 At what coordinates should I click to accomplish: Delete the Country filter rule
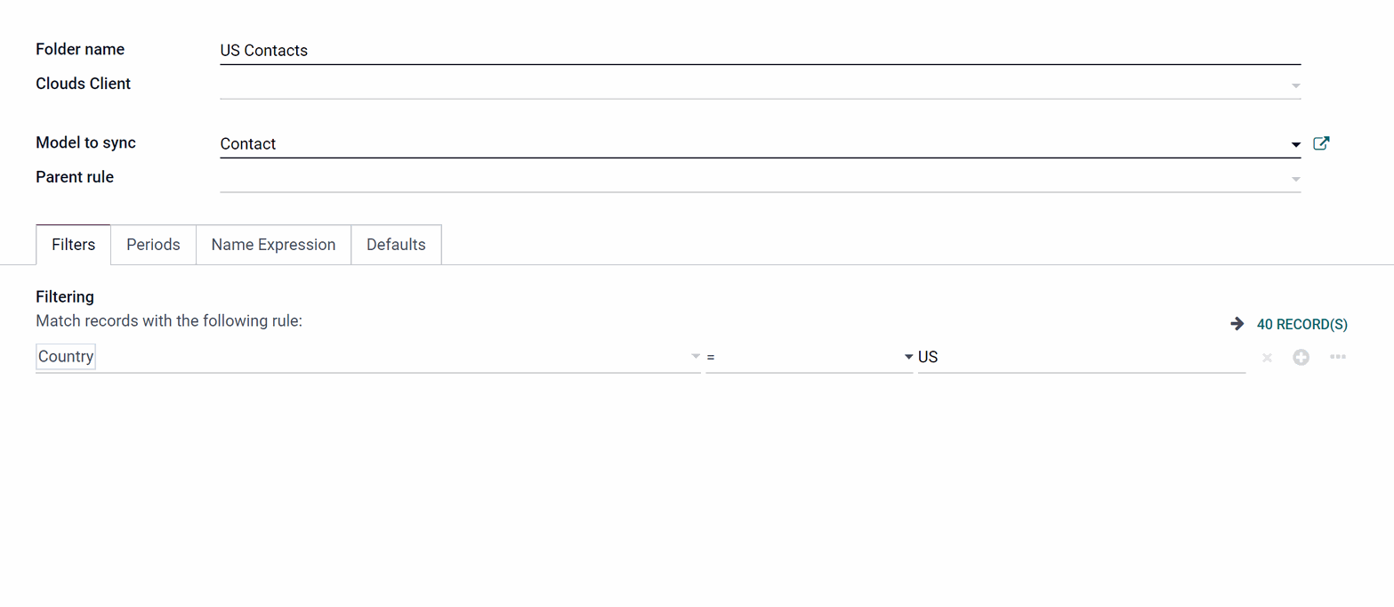click(x=1267, y=358)
